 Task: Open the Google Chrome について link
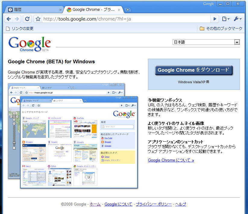pos(171,160)
